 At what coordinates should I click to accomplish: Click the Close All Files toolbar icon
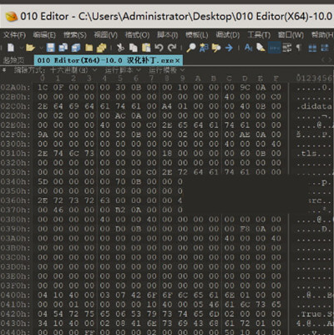[x=101, y=48]
